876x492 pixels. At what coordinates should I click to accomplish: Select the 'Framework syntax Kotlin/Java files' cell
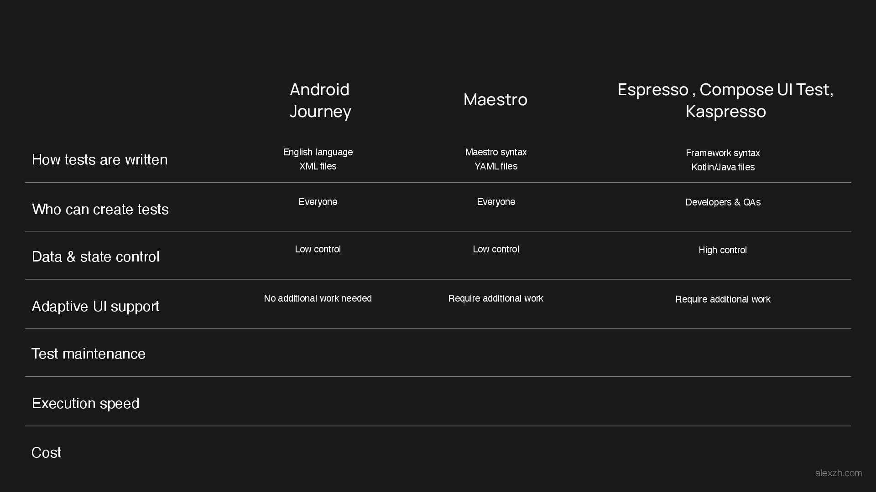(723, 160)
